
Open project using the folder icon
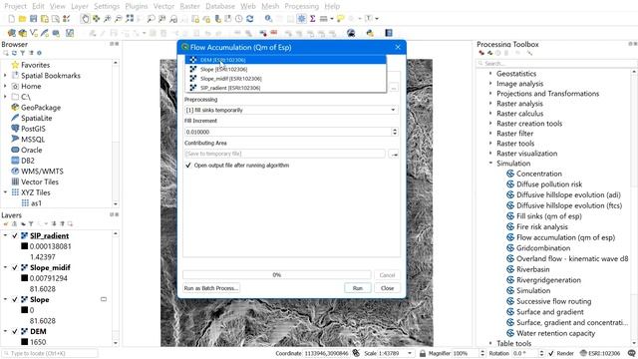pos(22,19)
